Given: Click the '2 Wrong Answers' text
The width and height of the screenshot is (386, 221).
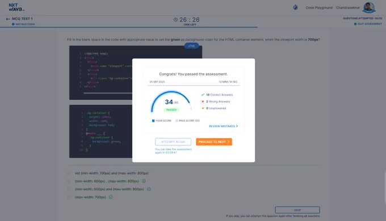Looking at the screenshot, I should point(218,102).
